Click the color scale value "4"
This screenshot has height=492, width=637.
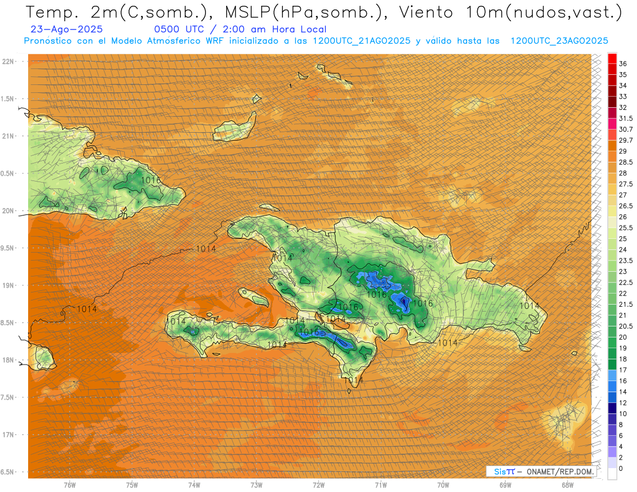[621, 447]
